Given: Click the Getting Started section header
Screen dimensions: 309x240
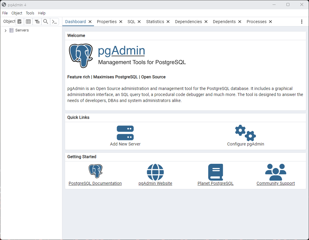Looking at the screenshot, I should [82, 157].
